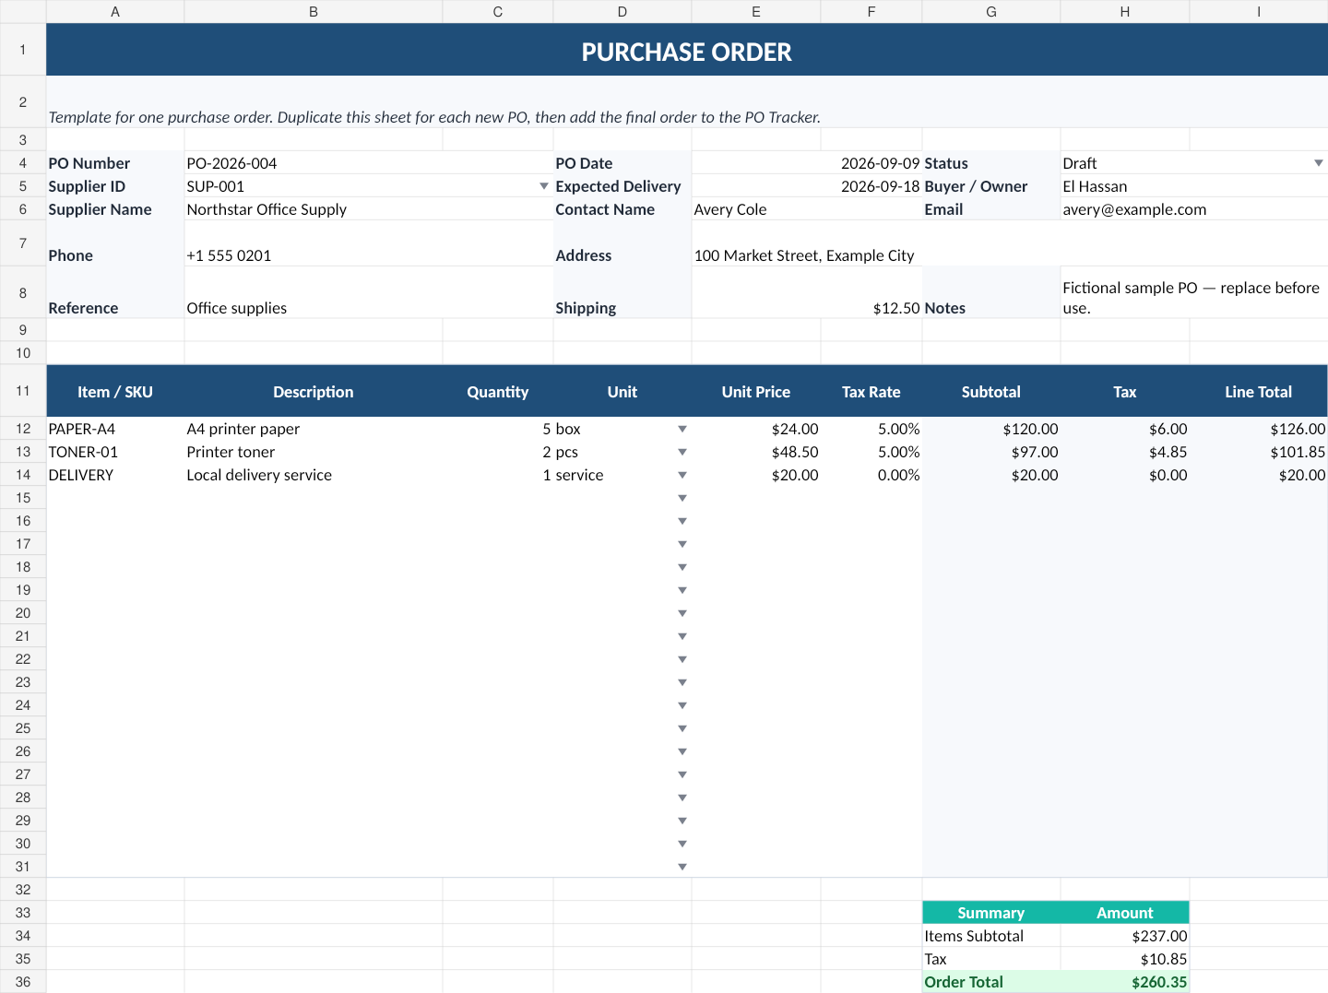The height and width of the screenshot is (993, 1328).
Task: Select row 36 header
Action: pos(23,982)
